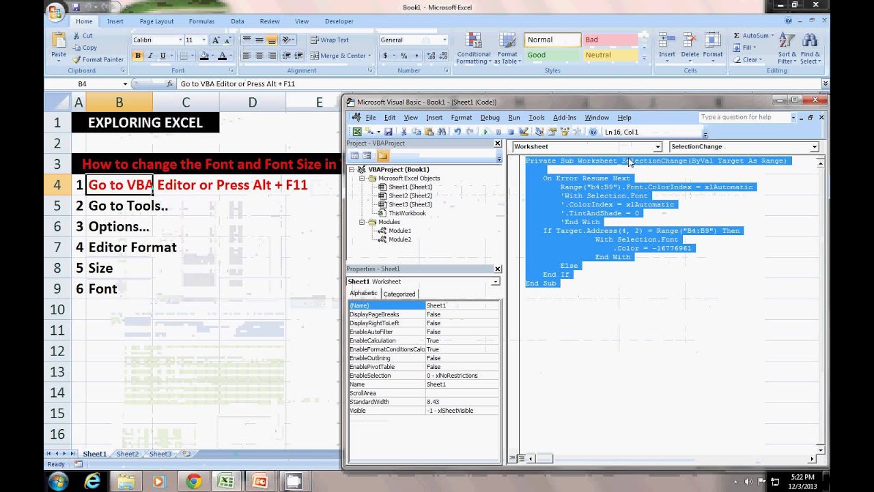Collapse the Modules folder node
Image resolution: width=874 pixels, height=492 pixels.
pos(362,222)
